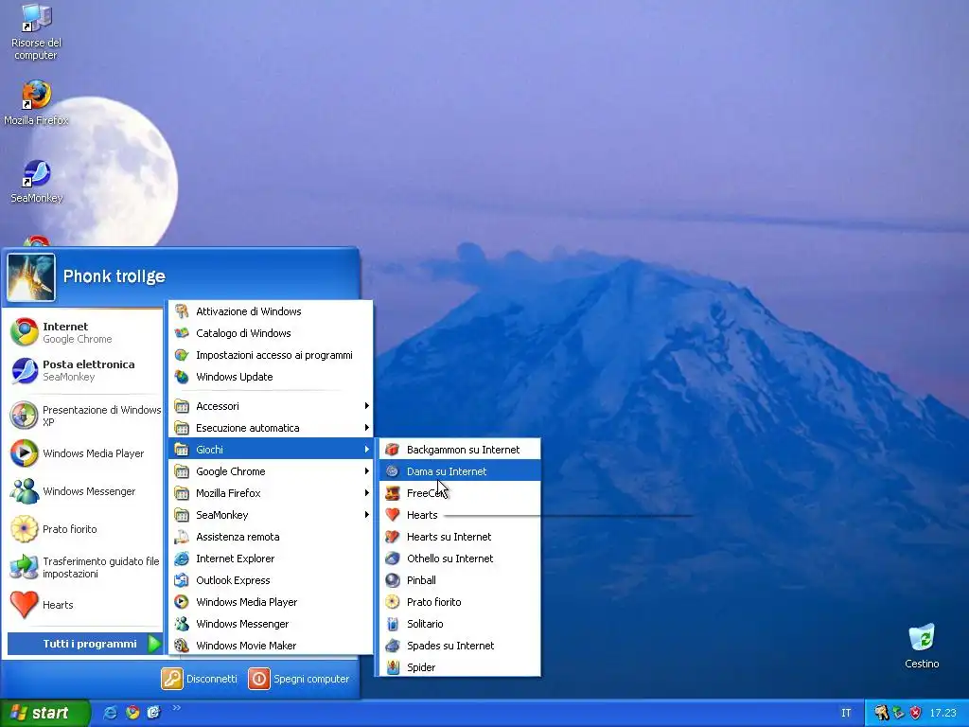Click Windows Messenger icon in left pane

pos(24,491)
